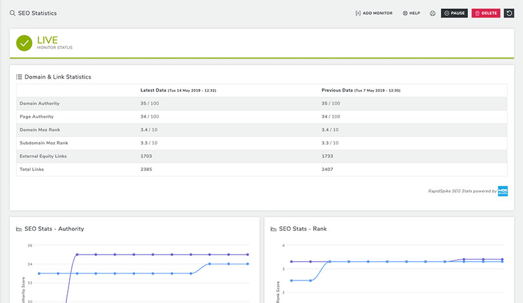Image resolution: width=523 pixels, height=303 pixels.
Task: Click the Total Links value 2385
Action: (146, 170)
